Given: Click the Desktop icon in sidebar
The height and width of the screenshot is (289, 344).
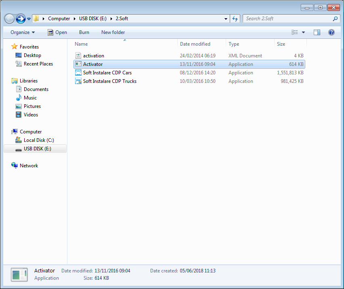Looking at the screenshot, I should click(x=19, y=55).
